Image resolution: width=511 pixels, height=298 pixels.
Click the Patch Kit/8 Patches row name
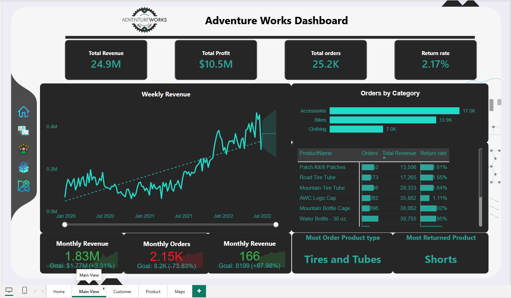323,167
